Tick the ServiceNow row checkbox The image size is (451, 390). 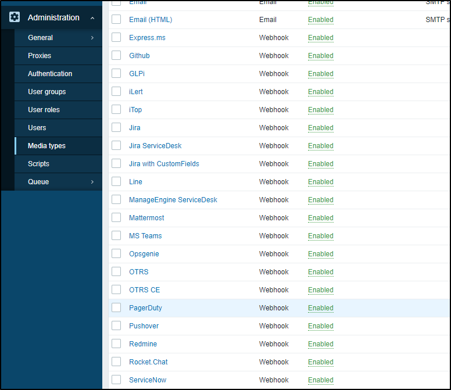[x=116, y=380]
